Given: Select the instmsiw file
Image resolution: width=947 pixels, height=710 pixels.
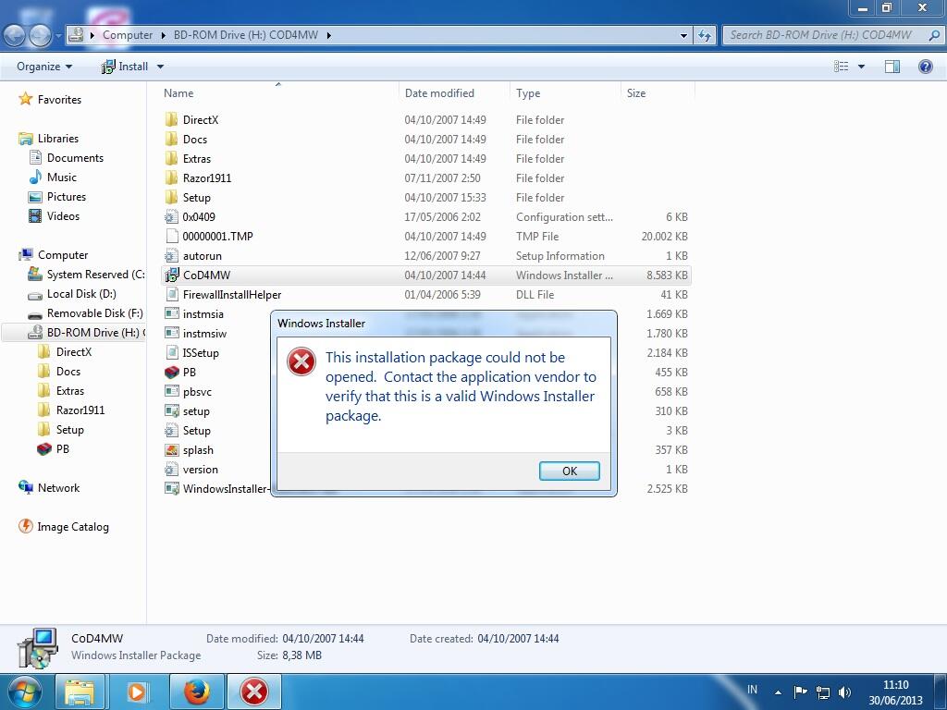Looking at the screenshot, I should pyautogui.click(x=204, y=333).
